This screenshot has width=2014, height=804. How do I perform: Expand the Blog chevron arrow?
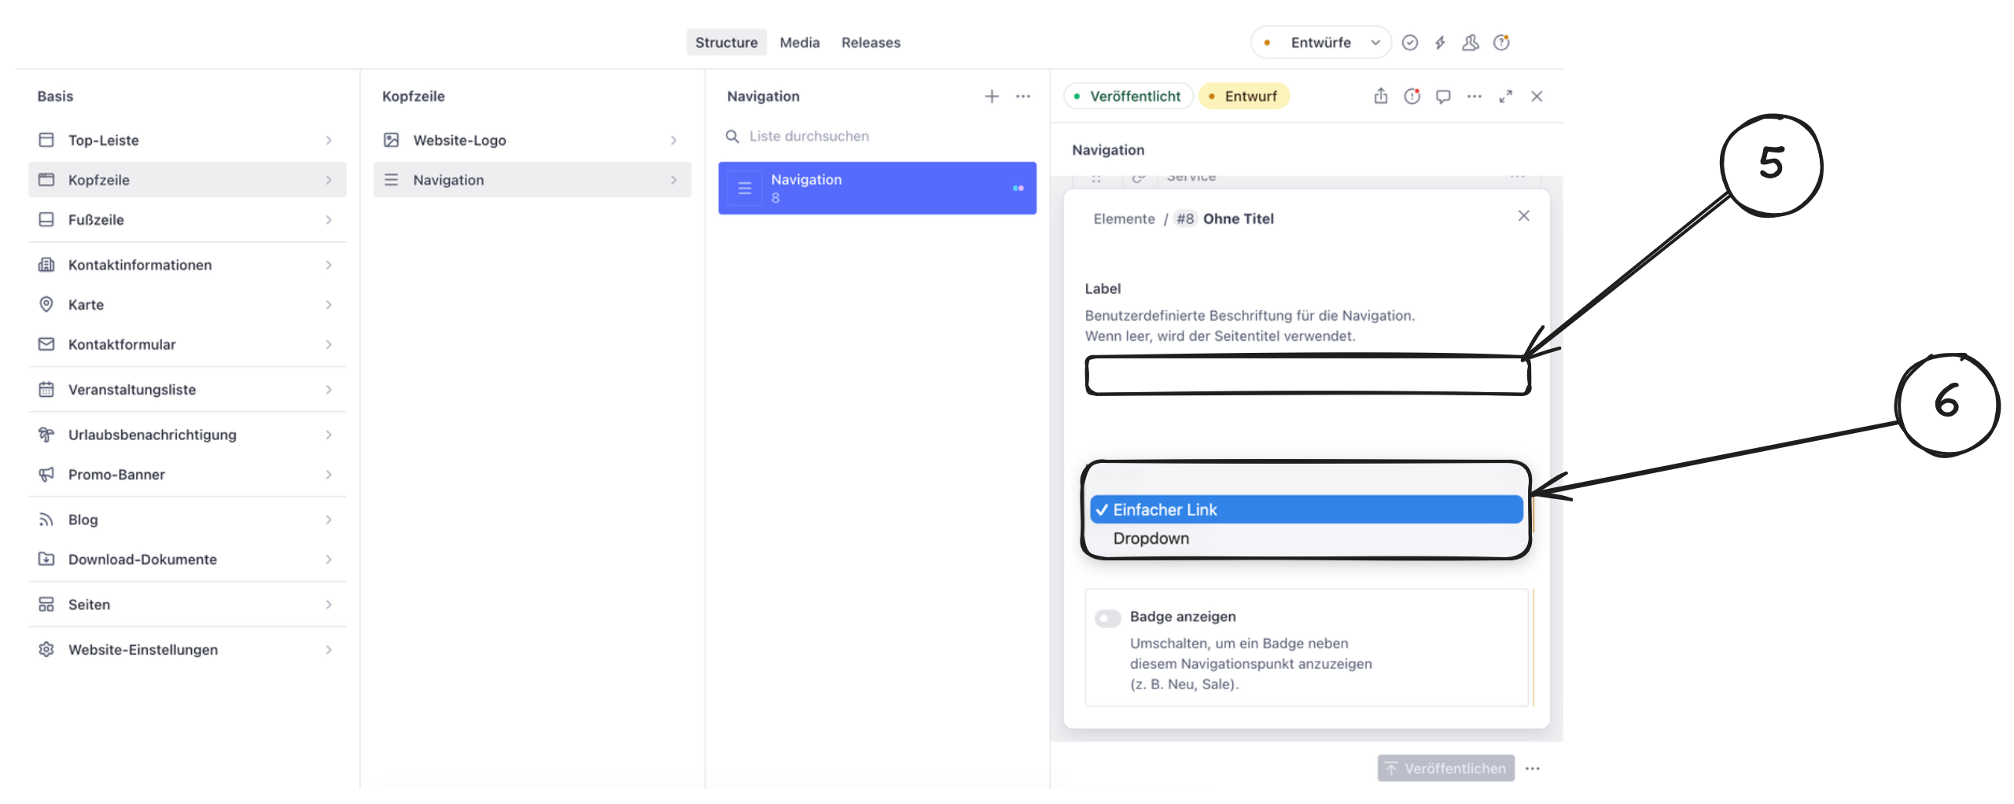click(329, 519)
